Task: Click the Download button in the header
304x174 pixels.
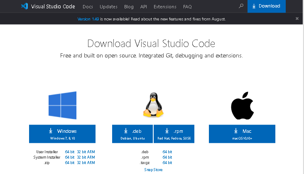Action: (x=267, y=6)
